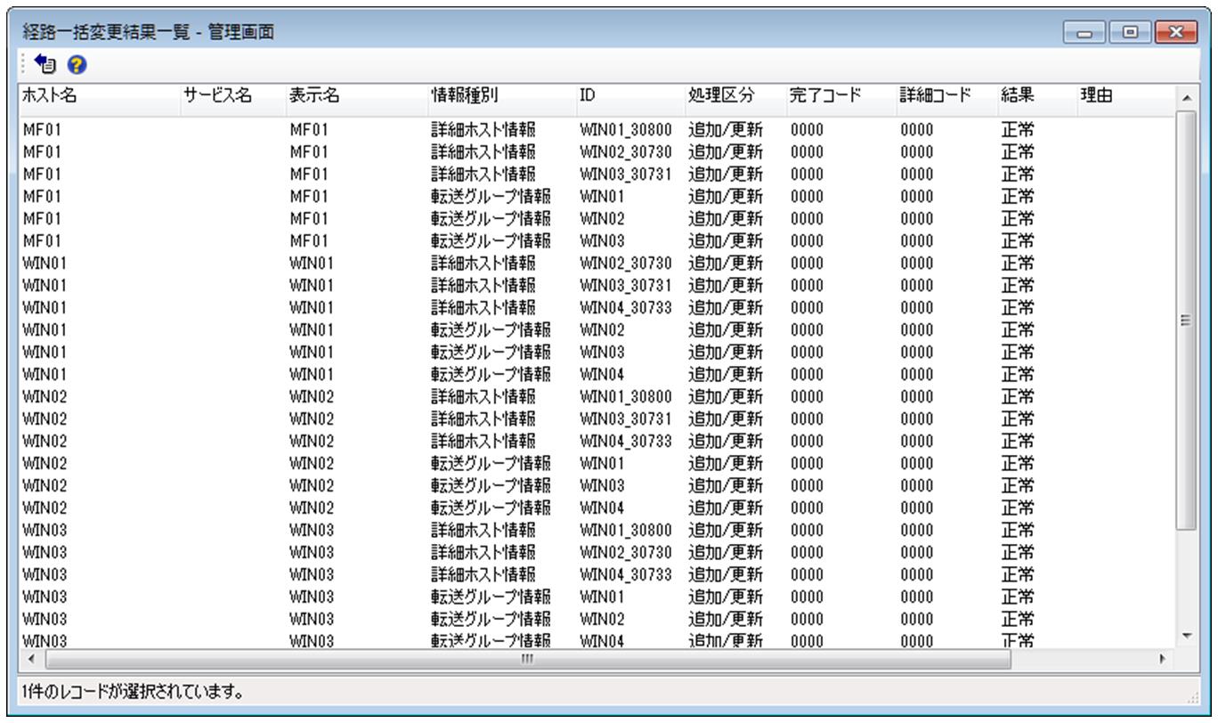Viewport: 1218px width, 723px height.
Task: Select WIN01 host row with ID WIN02_30730
Action: (x=597, y=263)
